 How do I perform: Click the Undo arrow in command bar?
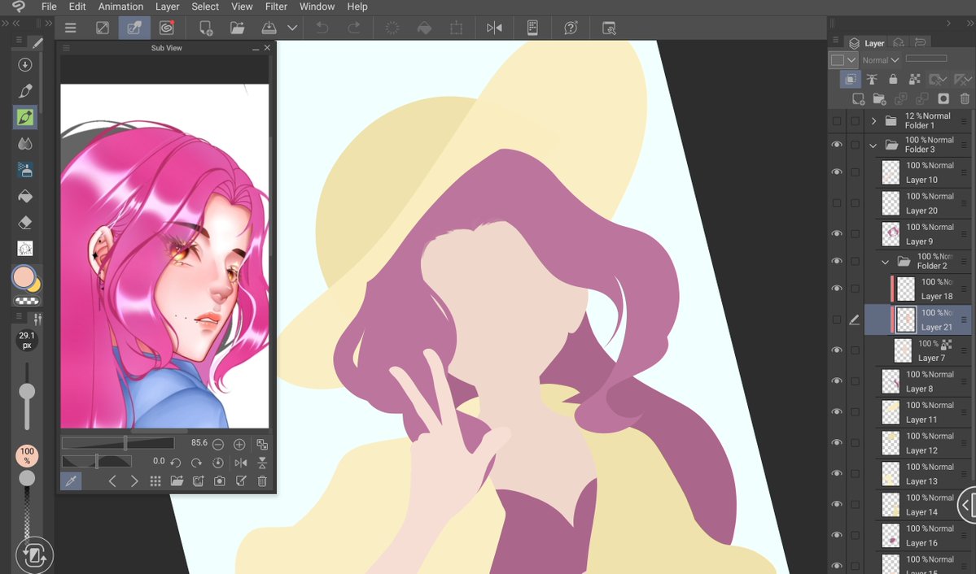pos(322,28)
